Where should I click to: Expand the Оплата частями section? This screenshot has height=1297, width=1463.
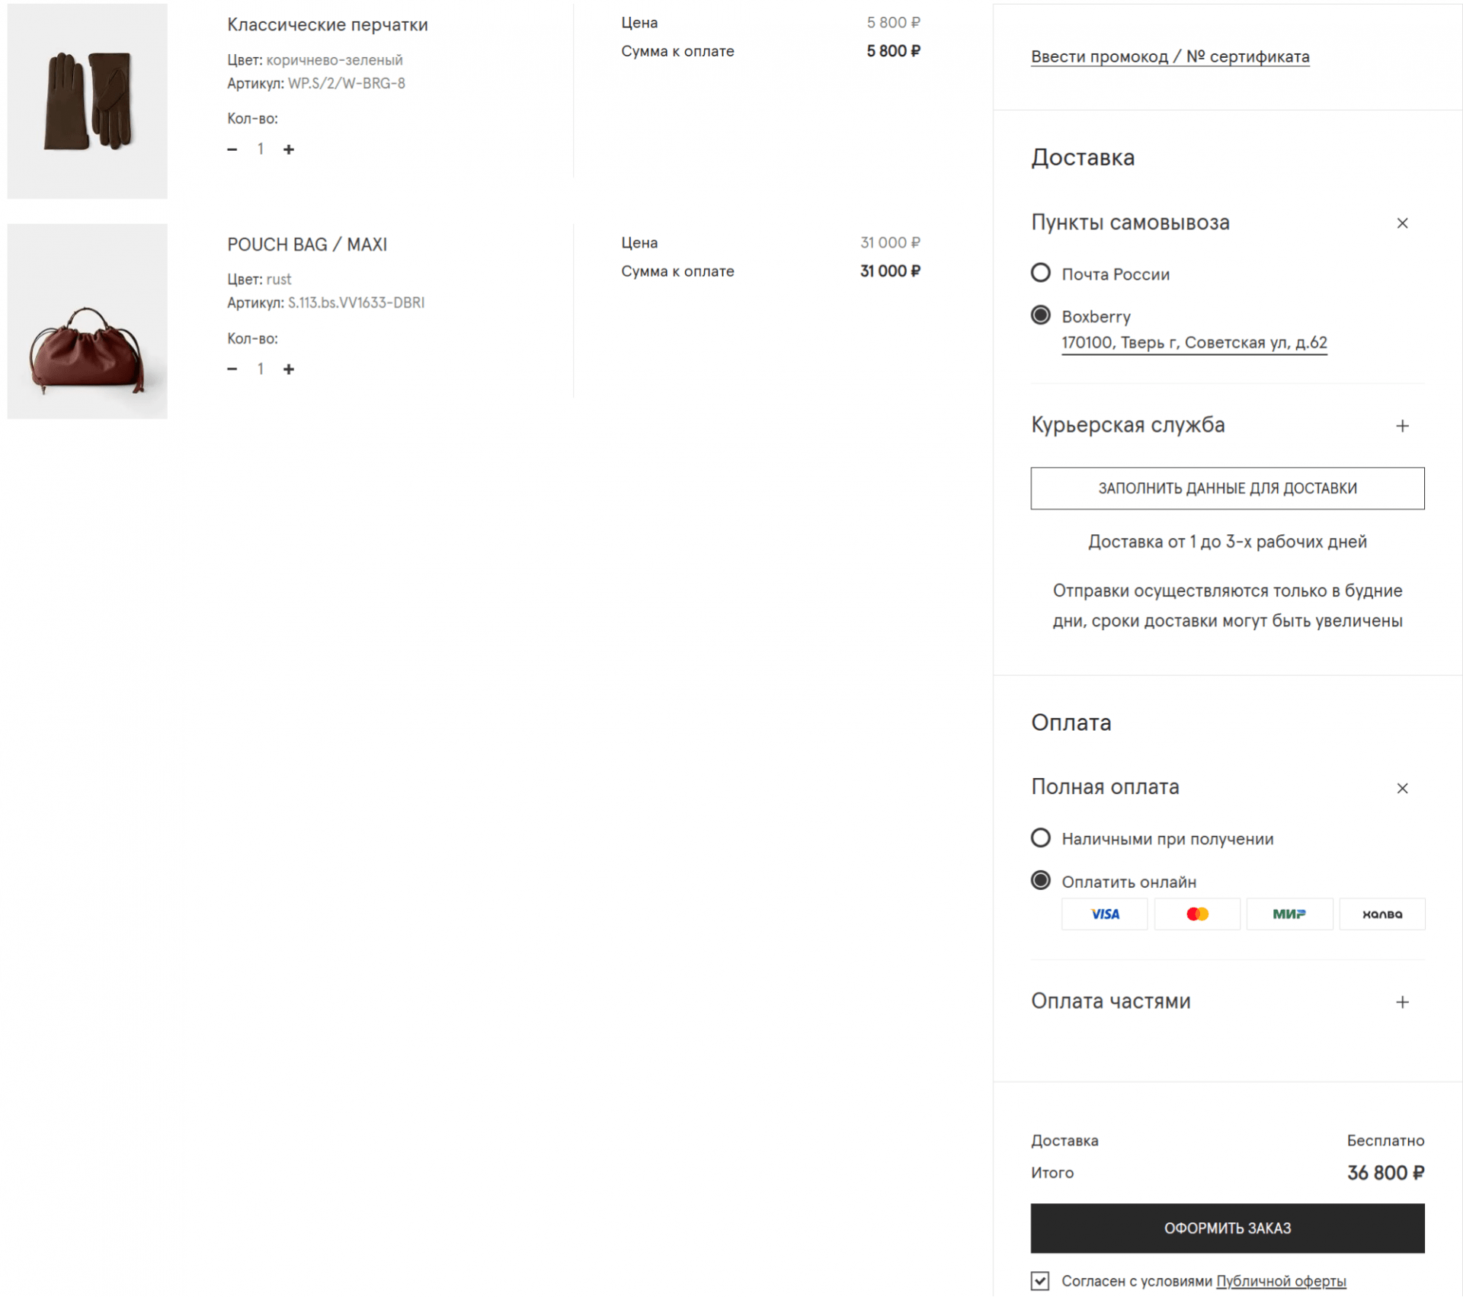[1402, 1002]
